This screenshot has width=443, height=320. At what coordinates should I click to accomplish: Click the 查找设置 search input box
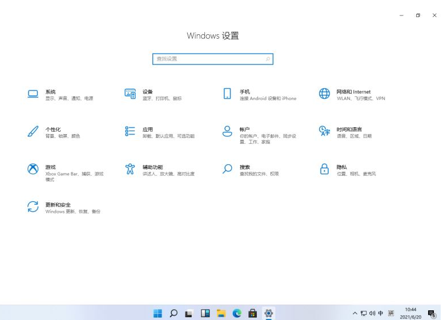(208, 59)
